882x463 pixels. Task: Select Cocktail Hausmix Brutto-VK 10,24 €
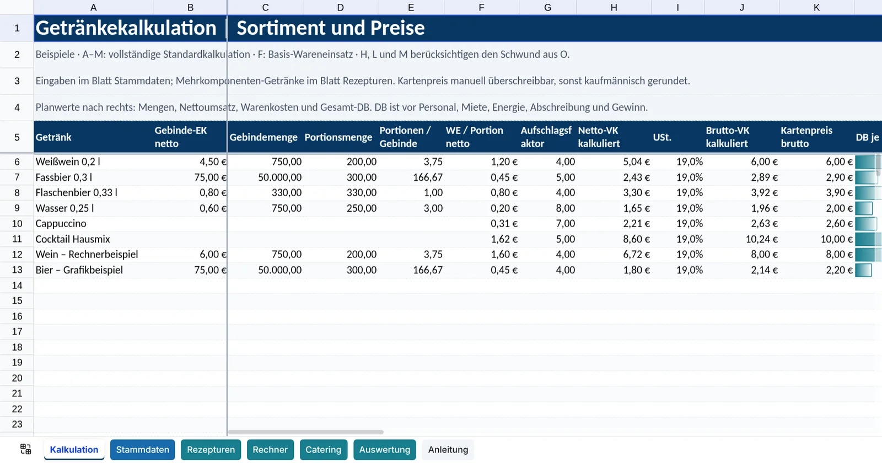coord(741,239)
